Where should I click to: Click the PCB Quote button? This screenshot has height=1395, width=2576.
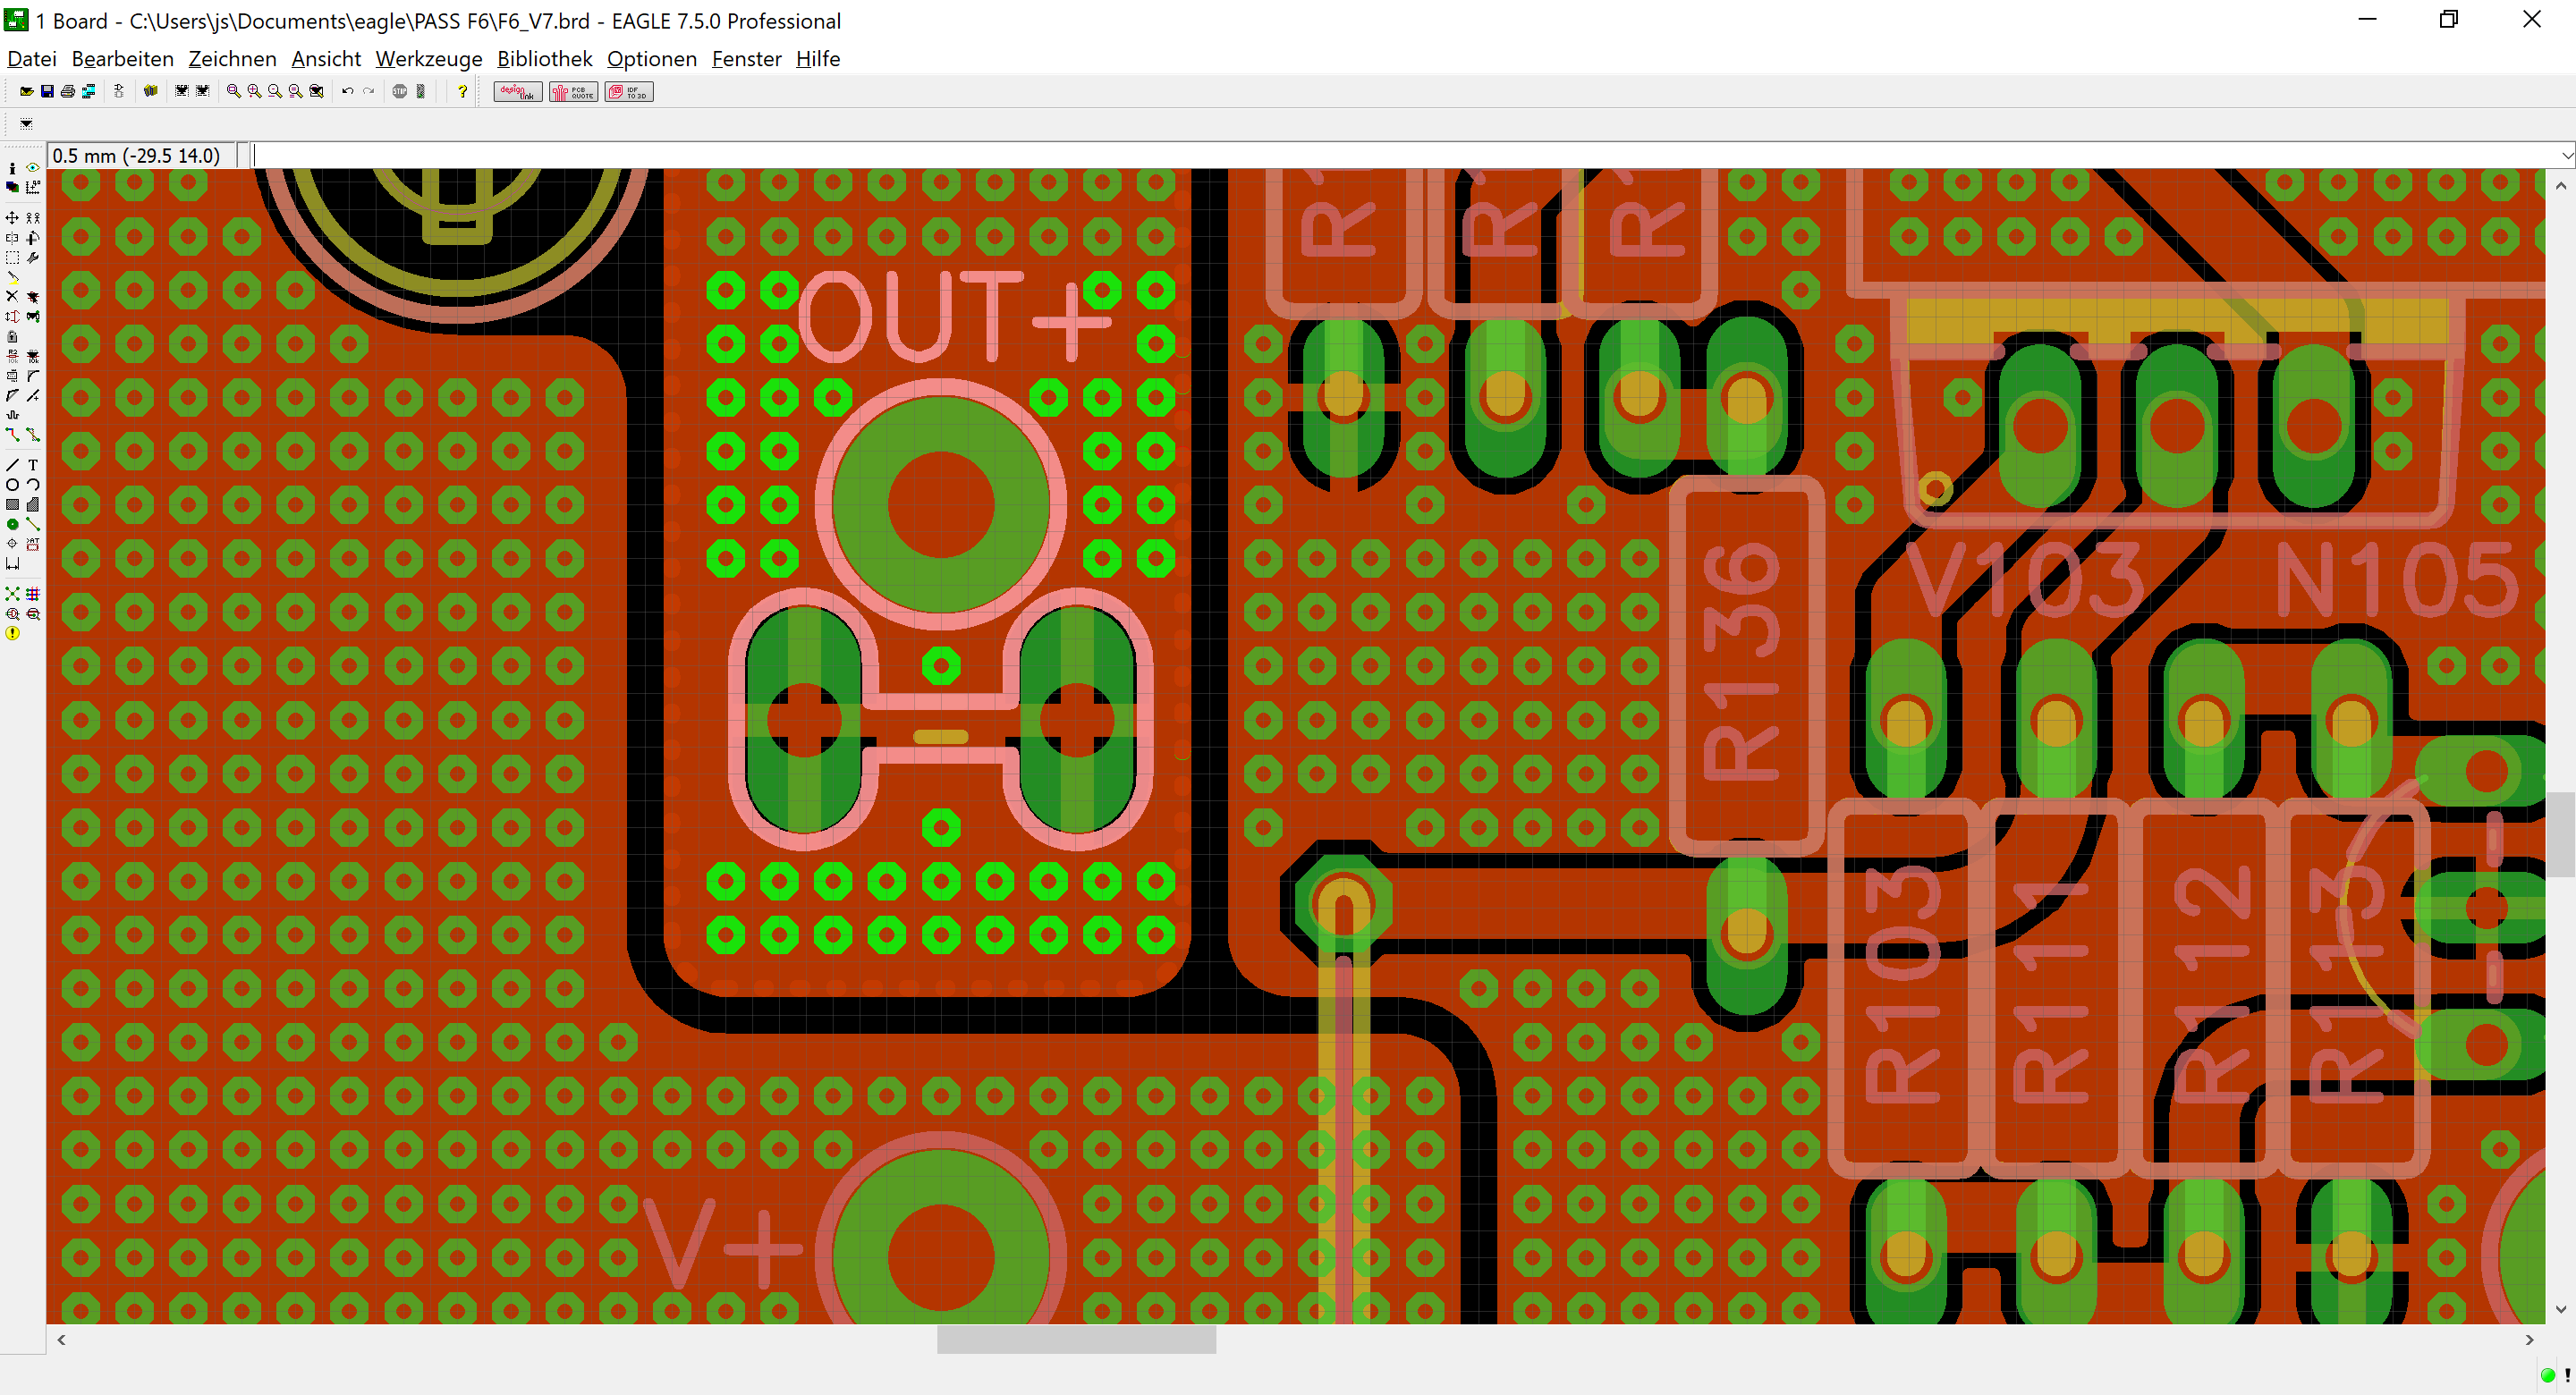click(x=573, y=92)
